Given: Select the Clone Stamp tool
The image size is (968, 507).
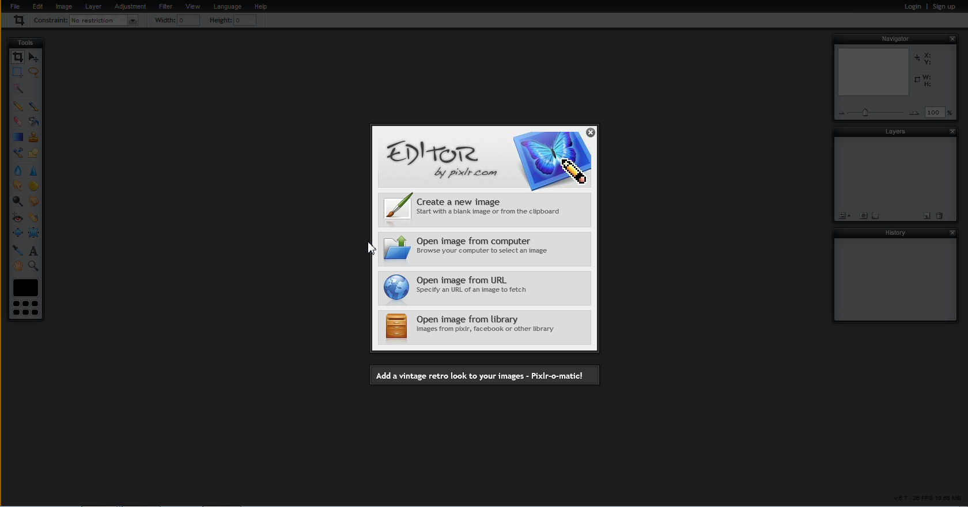Looking at the screenshot, I should point(33,137).
